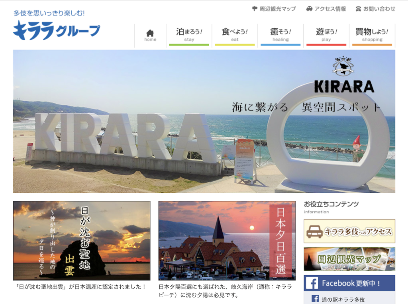Image resolution: width=408 pixels, height=304 pixels.
Task: Click the 周辺観光マップ sidebar banner
Action: tap(349, 259)
